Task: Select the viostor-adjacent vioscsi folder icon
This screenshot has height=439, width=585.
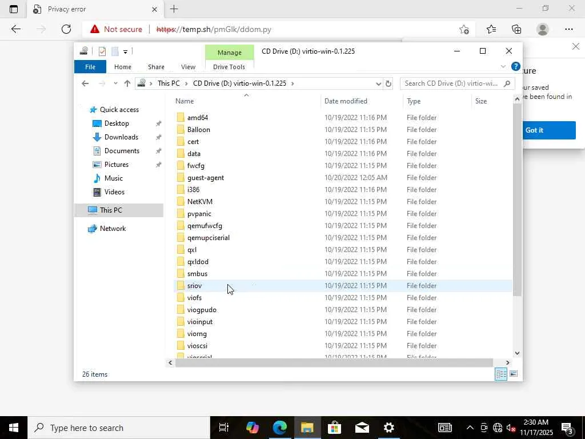Action: 181,346
